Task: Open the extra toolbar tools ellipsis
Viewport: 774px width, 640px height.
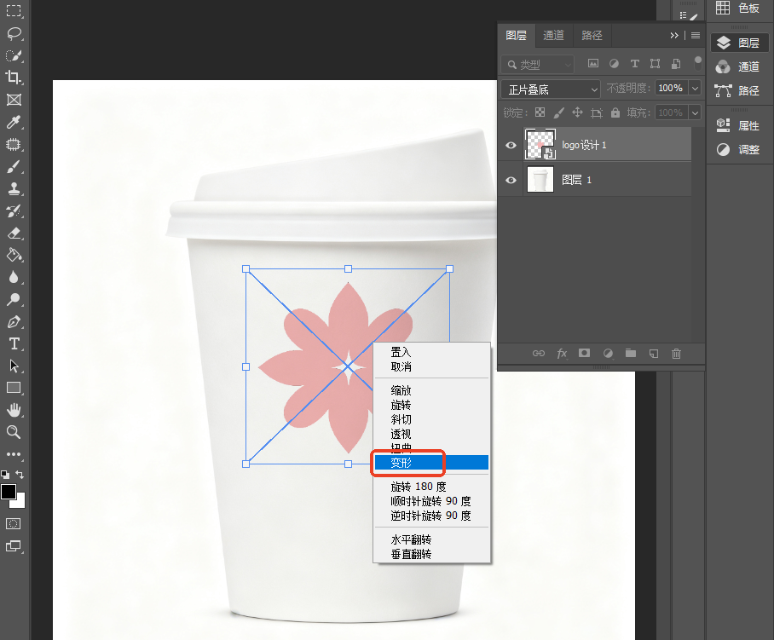Action: coord(14,454)
